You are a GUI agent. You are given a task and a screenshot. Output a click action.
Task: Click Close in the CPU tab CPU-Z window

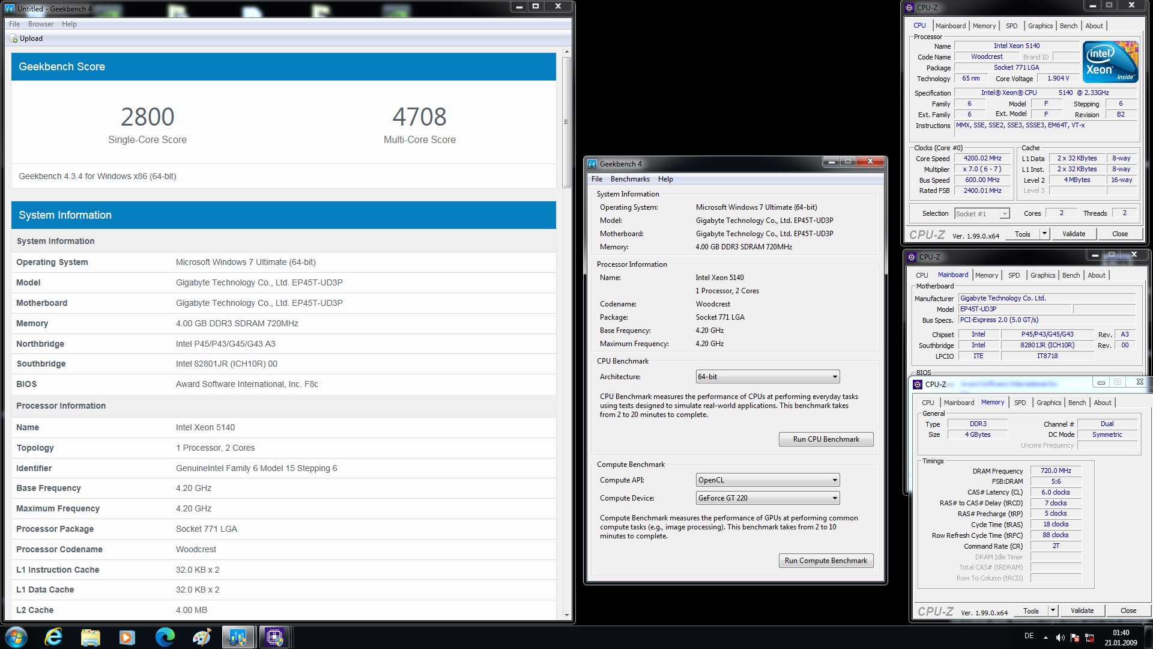(x=1120, y=234)
